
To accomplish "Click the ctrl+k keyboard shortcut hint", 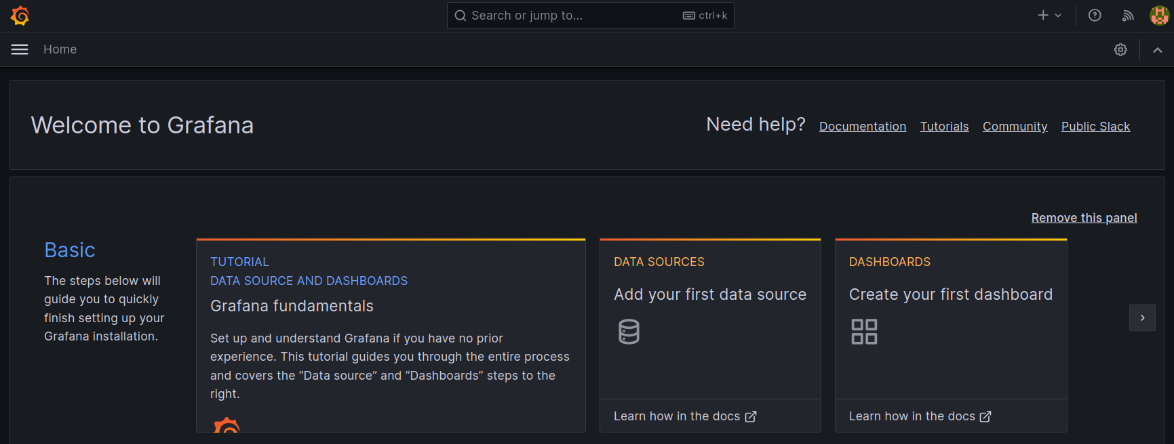I will [x=705, y=16].
